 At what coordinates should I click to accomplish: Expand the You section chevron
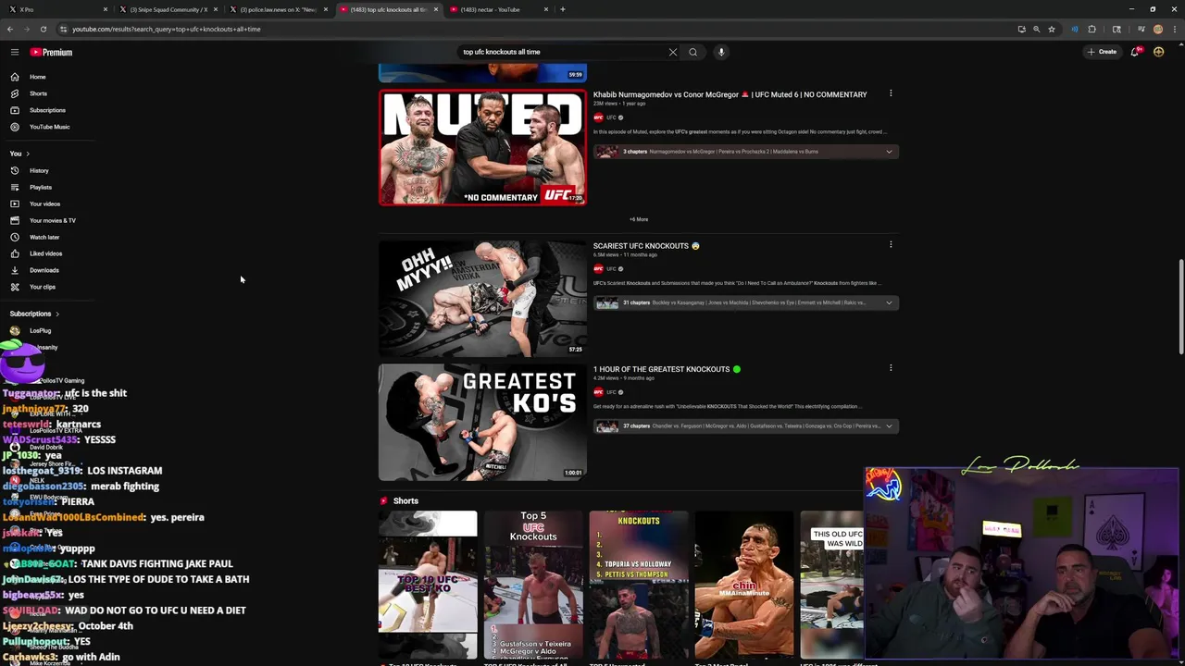(28, 154)
